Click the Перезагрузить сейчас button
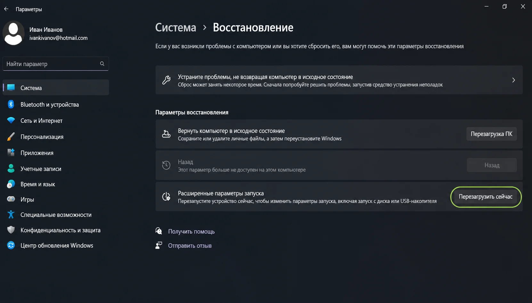This screenshot has width=532, height=303. pyautogui.click(x=486, y=197)
